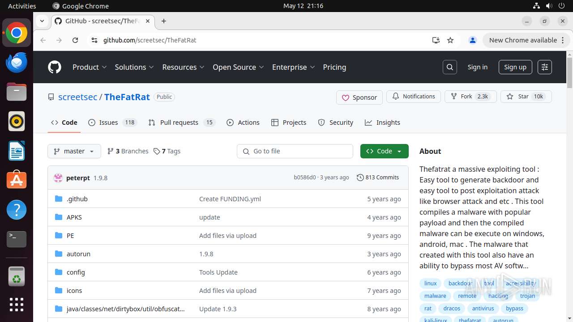Sponsor the project with Sponsor button

tap(359, 97)
